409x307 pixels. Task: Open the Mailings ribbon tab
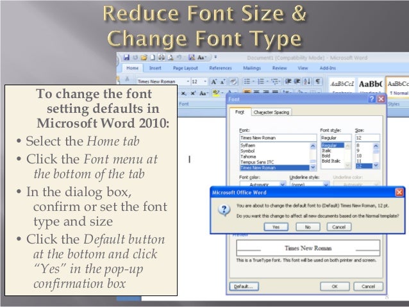(252, 68)
